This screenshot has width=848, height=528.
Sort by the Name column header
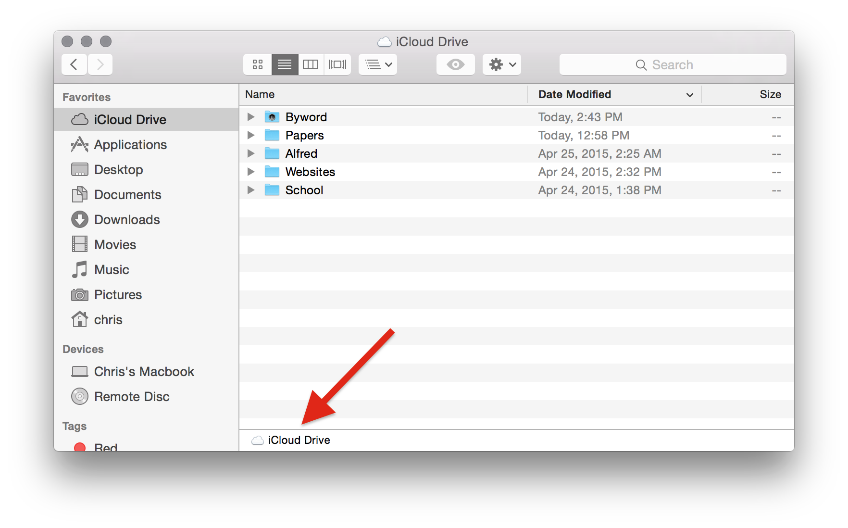tap(383, 94)
